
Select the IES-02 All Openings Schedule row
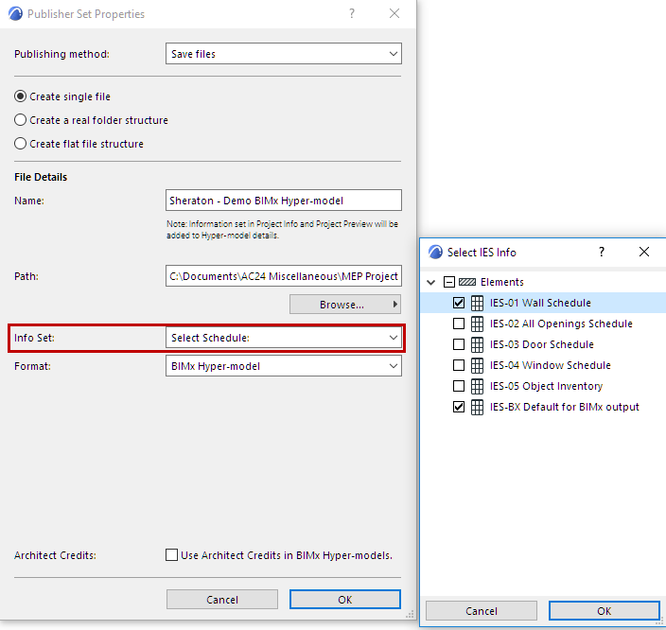(543, 324)
